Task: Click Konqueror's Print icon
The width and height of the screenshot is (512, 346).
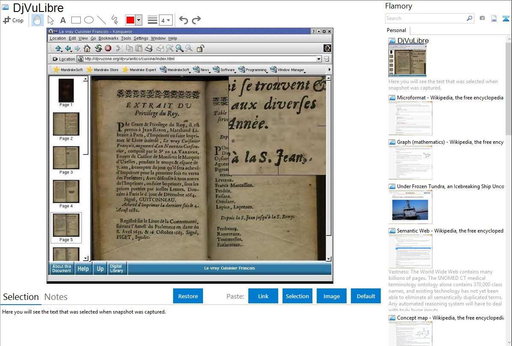Action: tap(149, 49)
